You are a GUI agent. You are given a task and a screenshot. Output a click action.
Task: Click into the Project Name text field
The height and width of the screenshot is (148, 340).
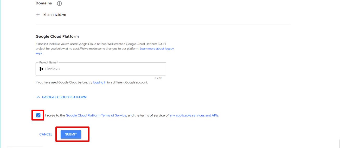pos(104,69)
